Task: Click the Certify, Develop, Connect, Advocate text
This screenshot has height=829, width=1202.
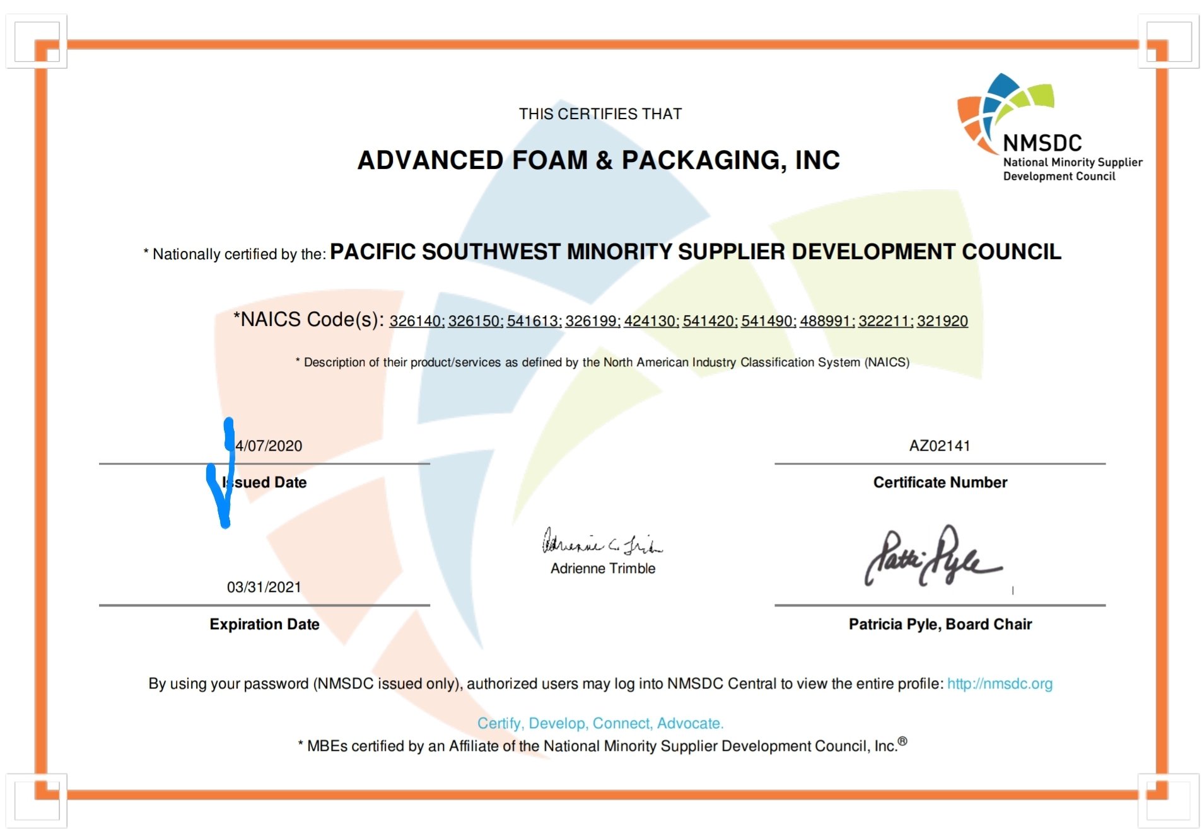Action: click(601, 724)
